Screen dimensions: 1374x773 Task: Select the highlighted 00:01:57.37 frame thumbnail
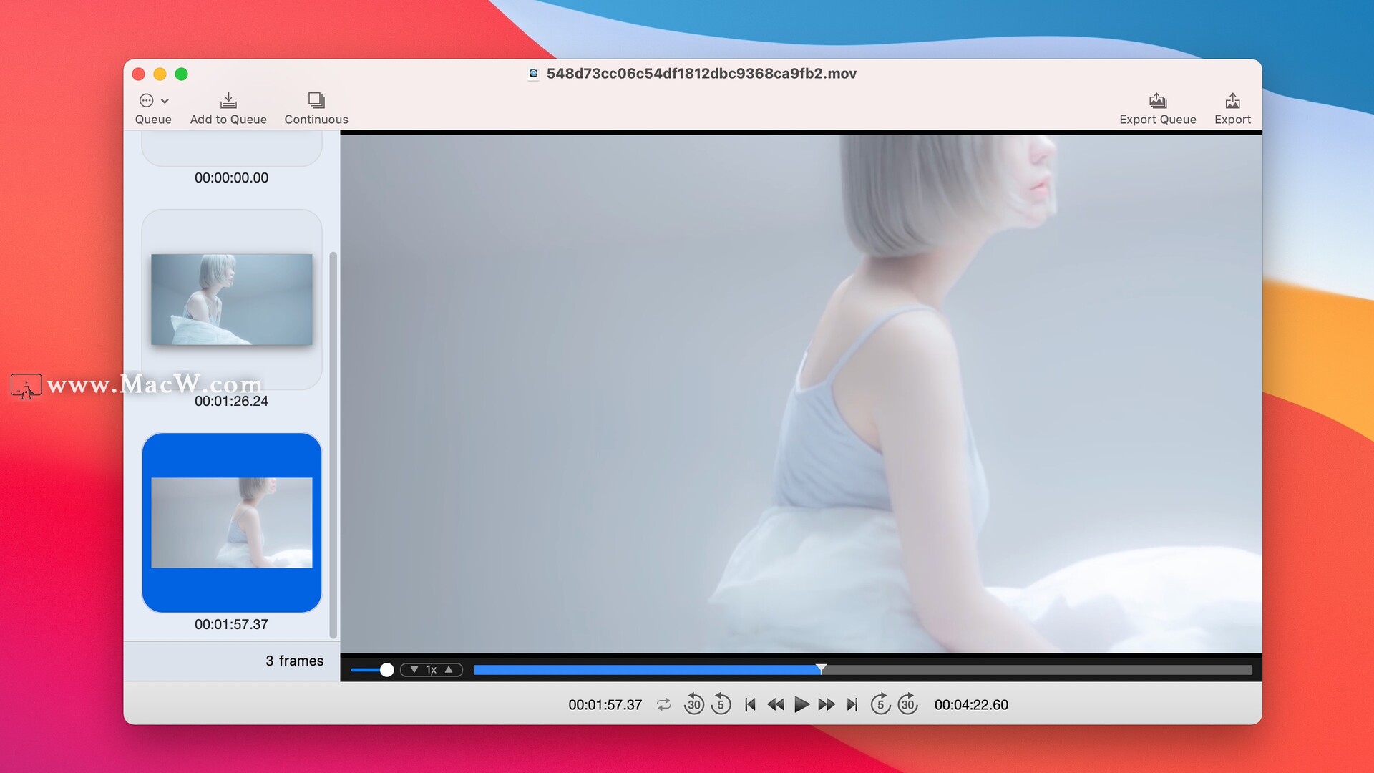pyautogui.click(x=231, y=522)
